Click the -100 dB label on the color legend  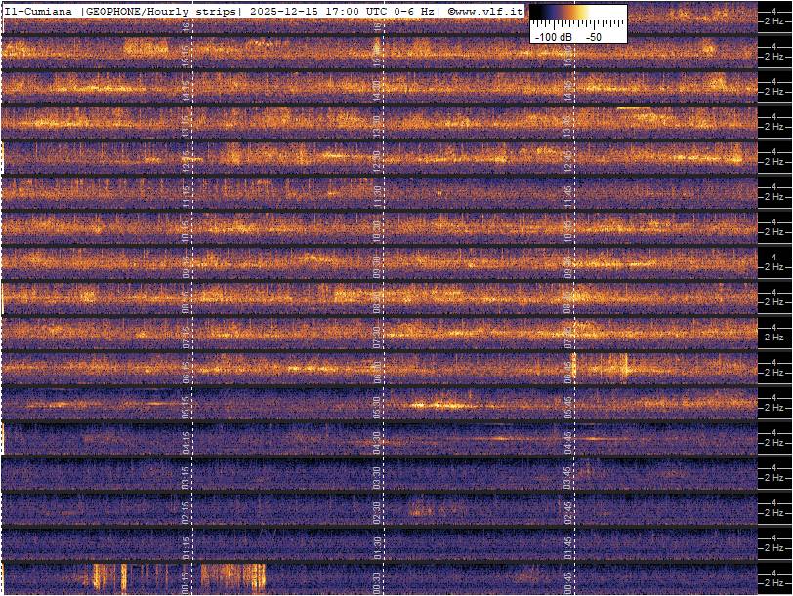click(552, 36)
